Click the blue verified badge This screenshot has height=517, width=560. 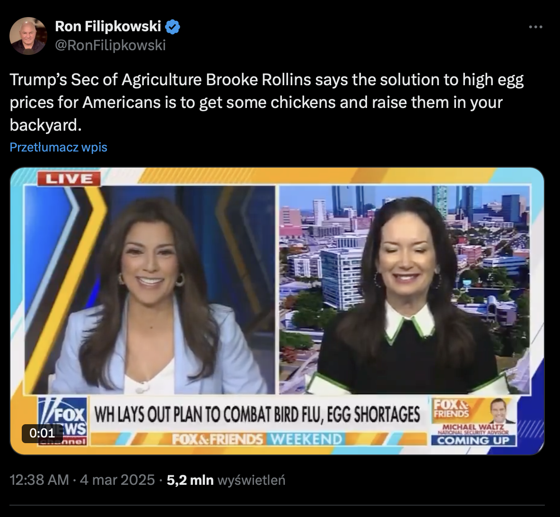173,27
